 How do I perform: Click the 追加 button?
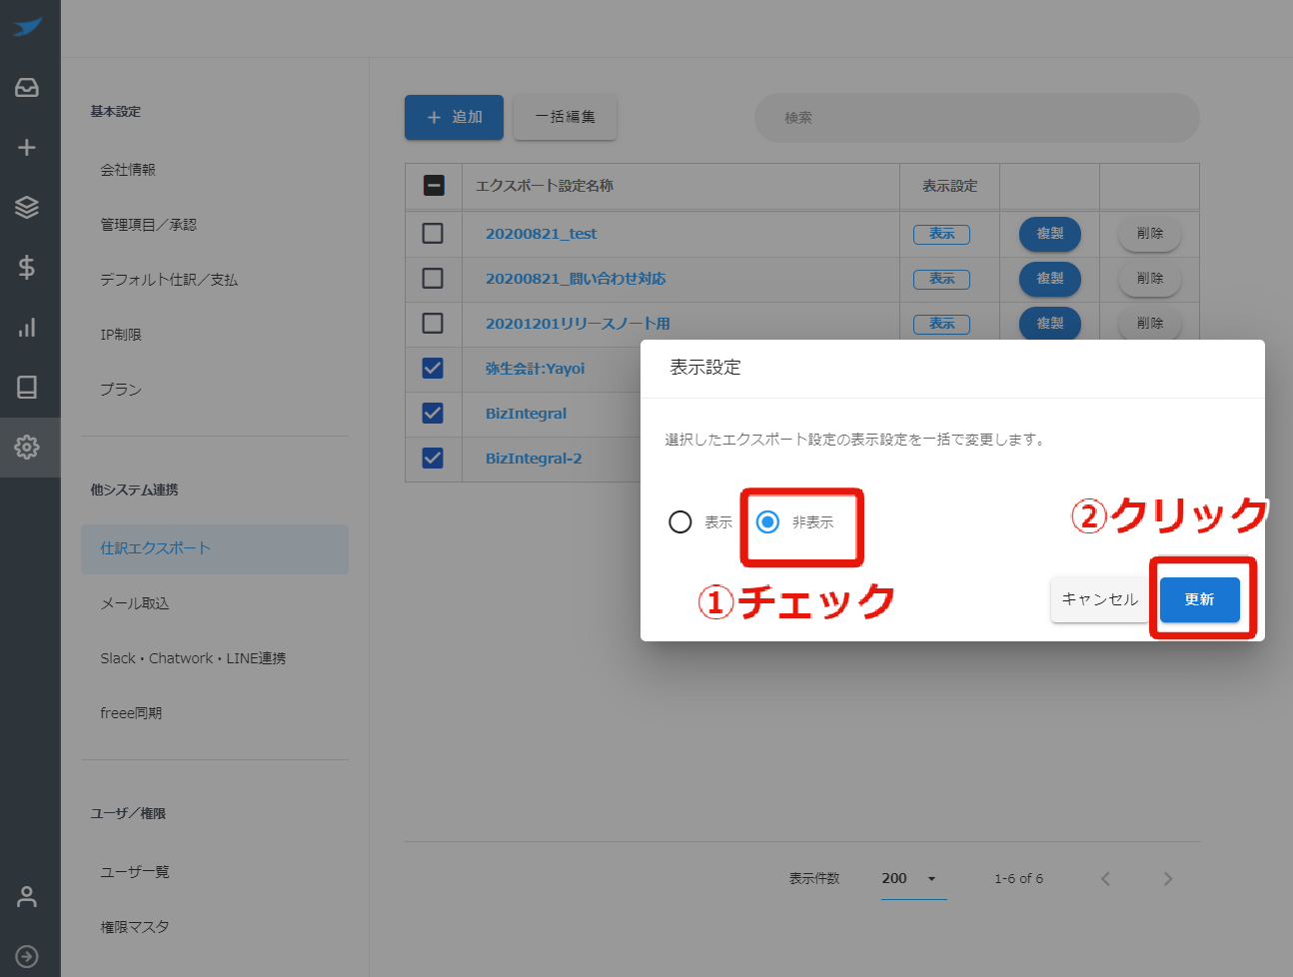tap(454, 117)
